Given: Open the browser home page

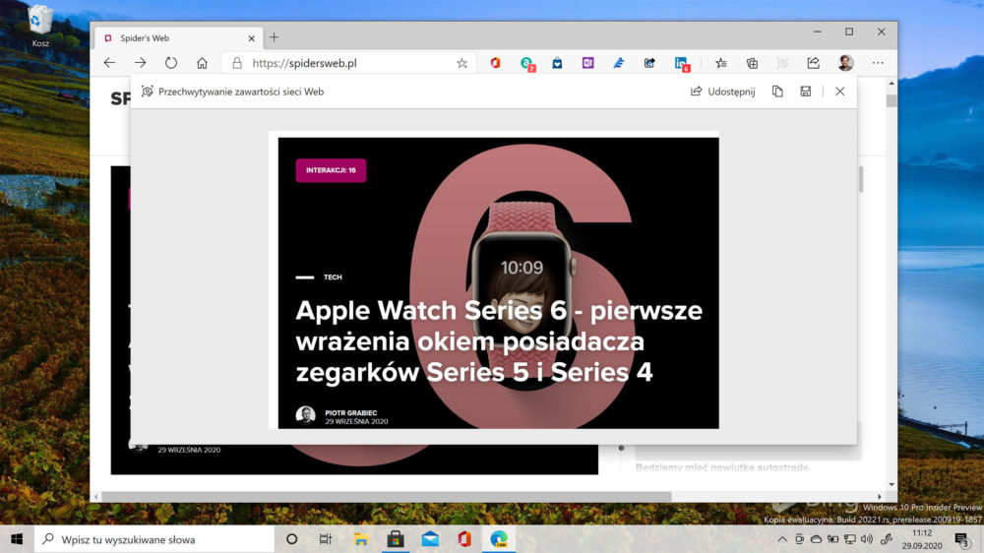Looking at the screenshot, I should (202, 63).
